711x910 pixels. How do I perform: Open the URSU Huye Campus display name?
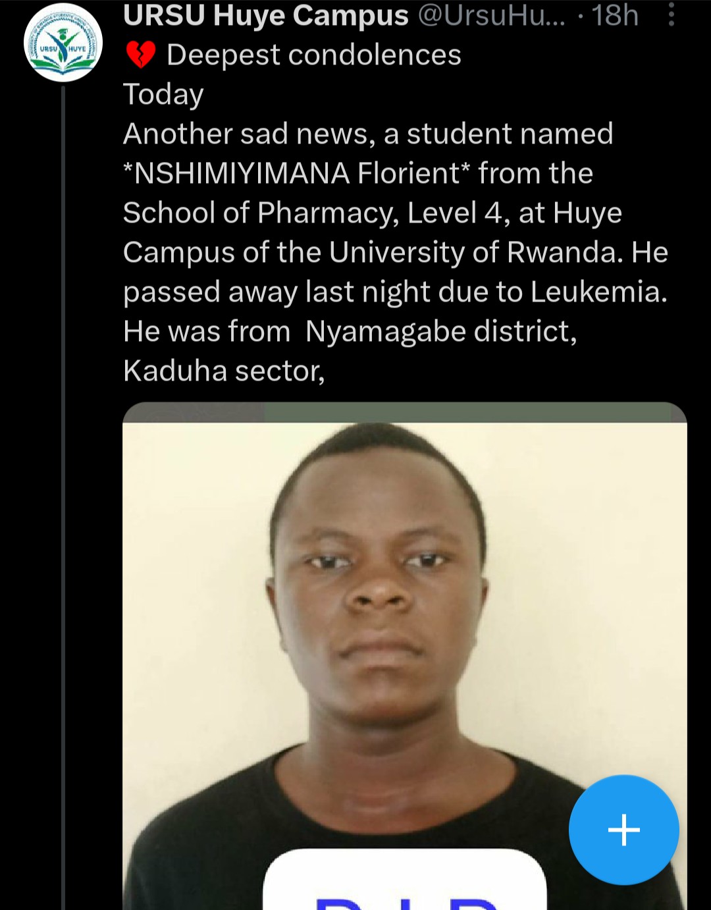[265, 15]
